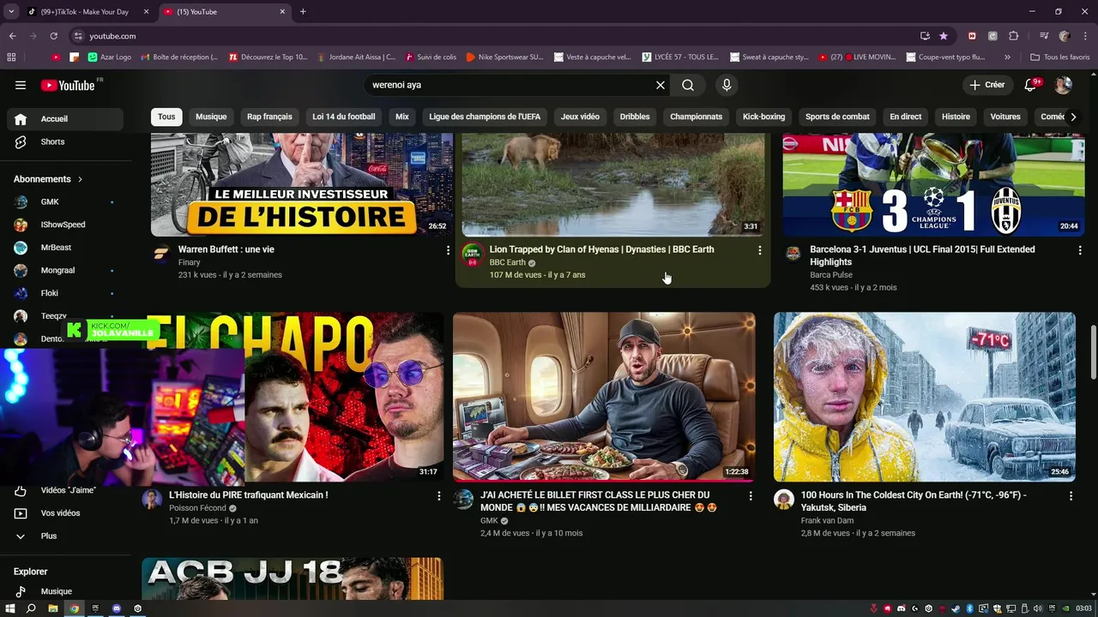1098x617 pixels.
Task: Open the GMK subscription channel
Action: pyautogui.click(x=65, y=201)
